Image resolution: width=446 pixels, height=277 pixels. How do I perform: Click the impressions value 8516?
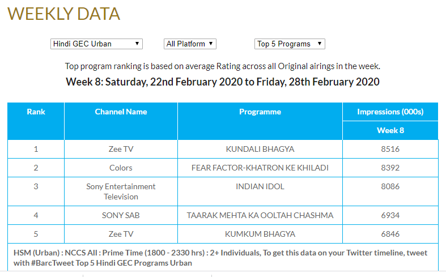click(x=390, y=149)
